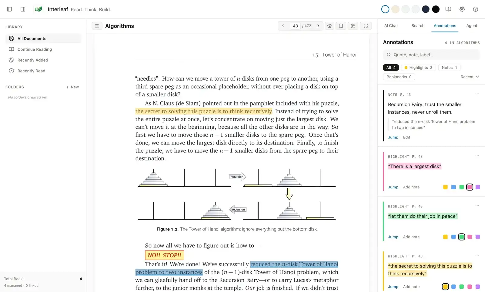
Task: Open app settings gear in header
Action: coord(462,9)
